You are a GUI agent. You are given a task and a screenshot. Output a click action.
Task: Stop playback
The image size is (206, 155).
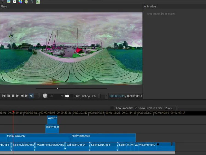pos(13,96)
